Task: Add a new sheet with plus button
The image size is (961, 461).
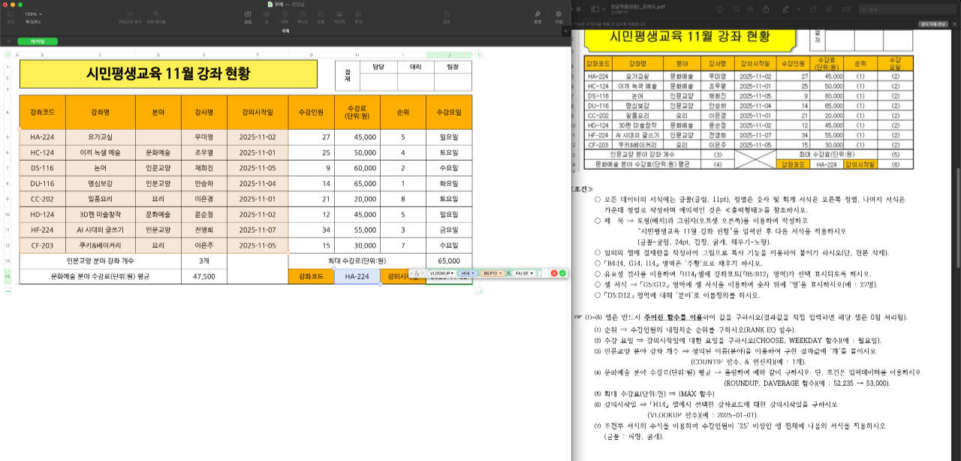Action: 11,41
